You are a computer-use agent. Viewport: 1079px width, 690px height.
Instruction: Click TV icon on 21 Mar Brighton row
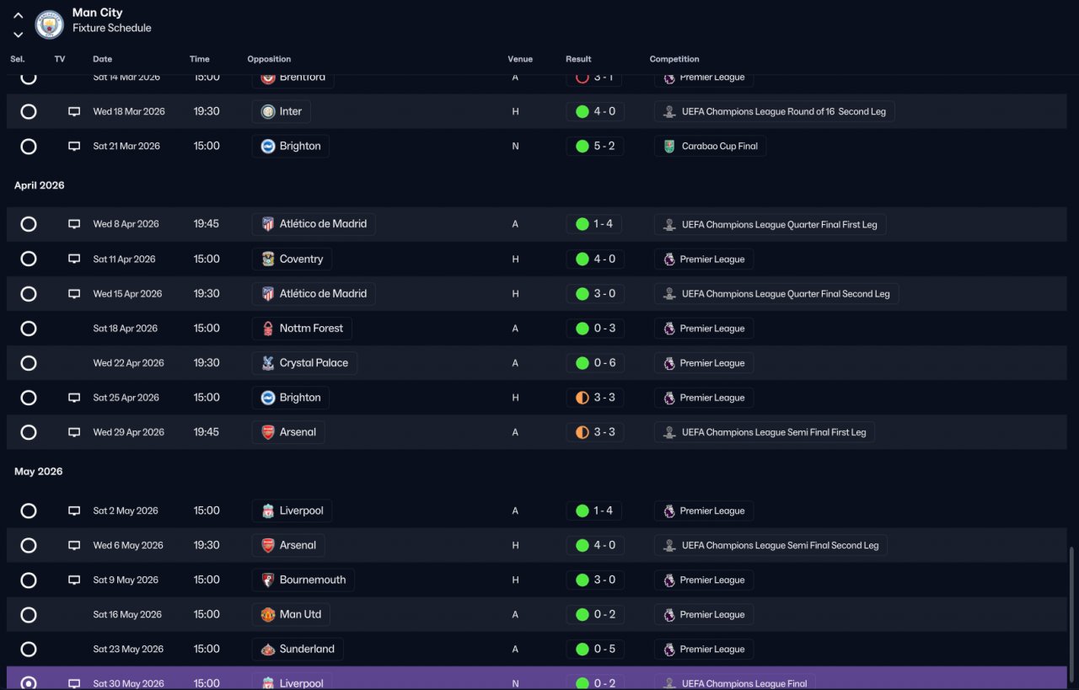(74, 146)
